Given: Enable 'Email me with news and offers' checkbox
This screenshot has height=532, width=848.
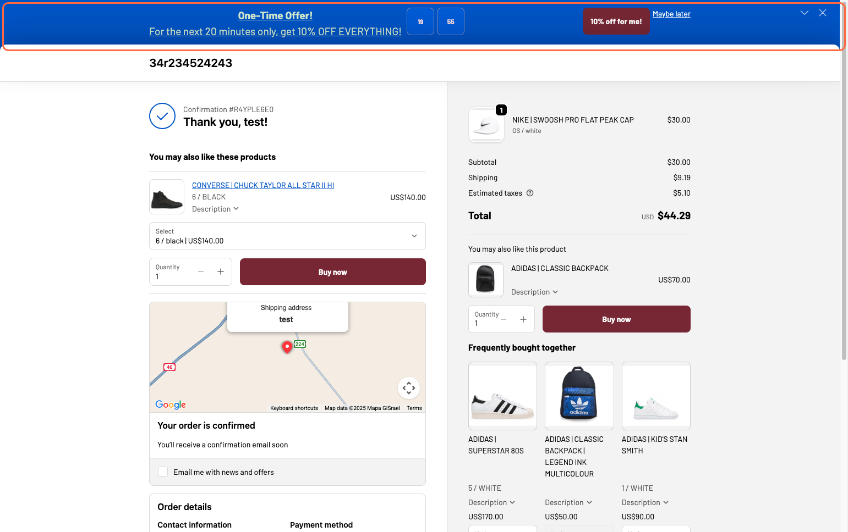Looking at the screenshot, I should click(x=163, y=472).
